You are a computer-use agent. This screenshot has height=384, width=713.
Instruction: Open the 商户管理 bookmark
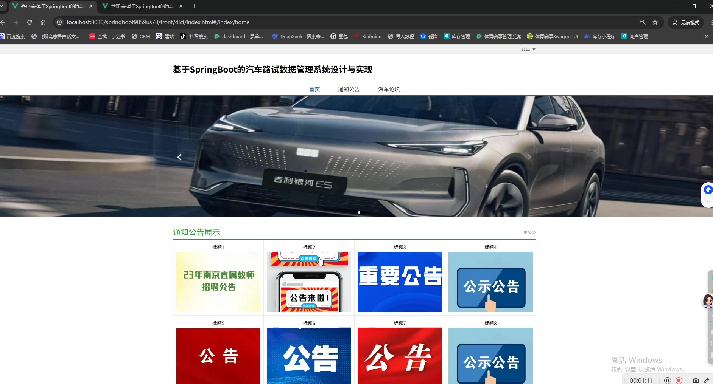635,37
